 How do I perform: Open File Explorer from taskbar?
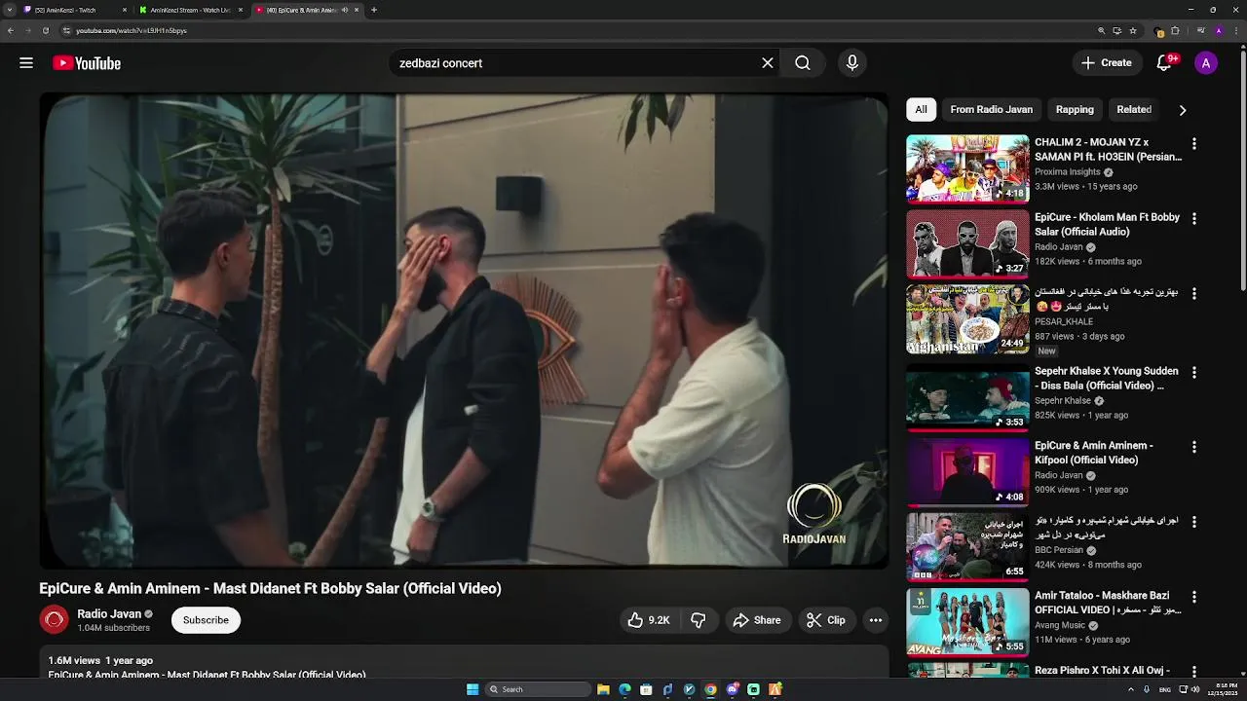[603, 689]
